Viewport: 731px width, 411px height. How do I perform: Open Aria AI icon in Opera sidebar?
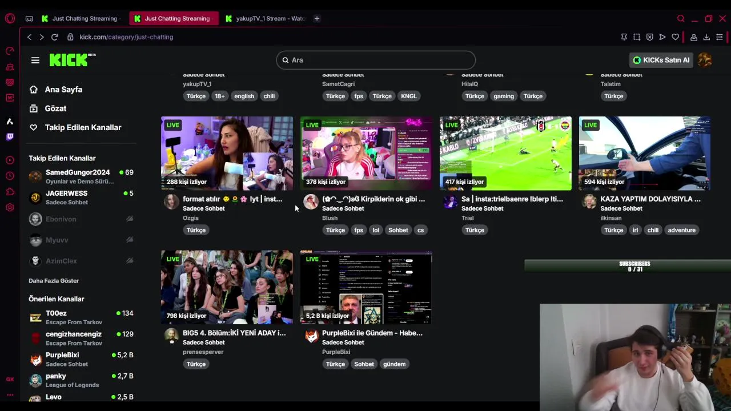pos(10,121)
